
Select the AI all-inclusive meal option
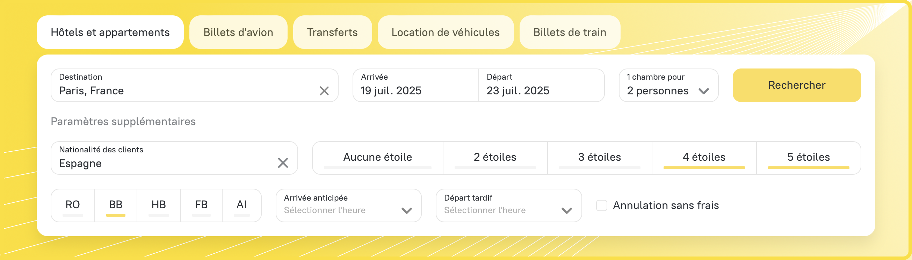(x=241, y=205)
